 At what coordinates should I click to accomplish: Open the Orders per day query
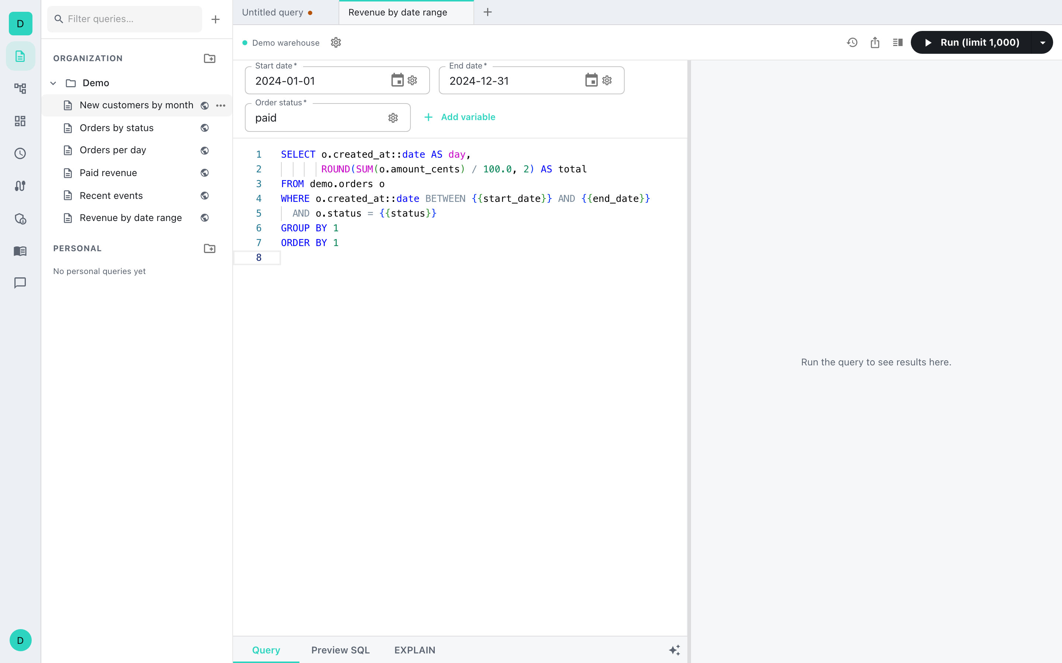pos(136,150)
